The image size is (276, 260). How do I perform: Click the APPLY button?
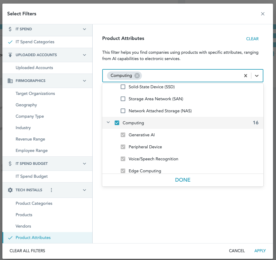tap(260, 251)
